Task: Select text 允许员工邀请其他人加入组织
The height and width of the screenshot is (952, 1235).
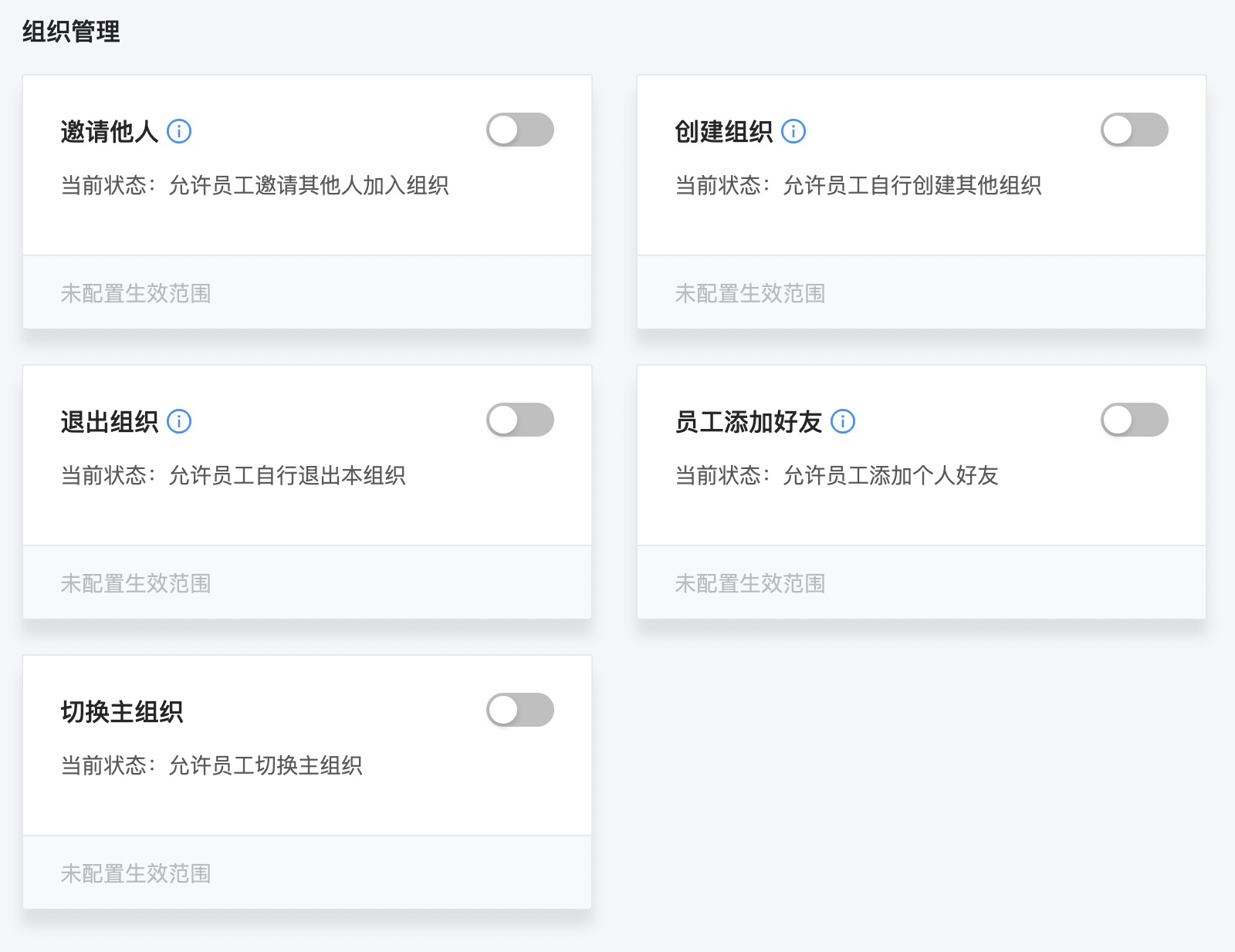Action: coord(309,185)
